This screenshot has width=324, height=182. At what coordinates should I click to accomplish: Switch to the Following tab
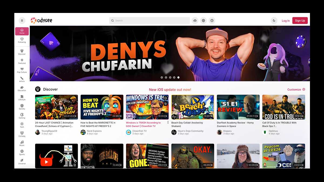[x=22, y=40]
